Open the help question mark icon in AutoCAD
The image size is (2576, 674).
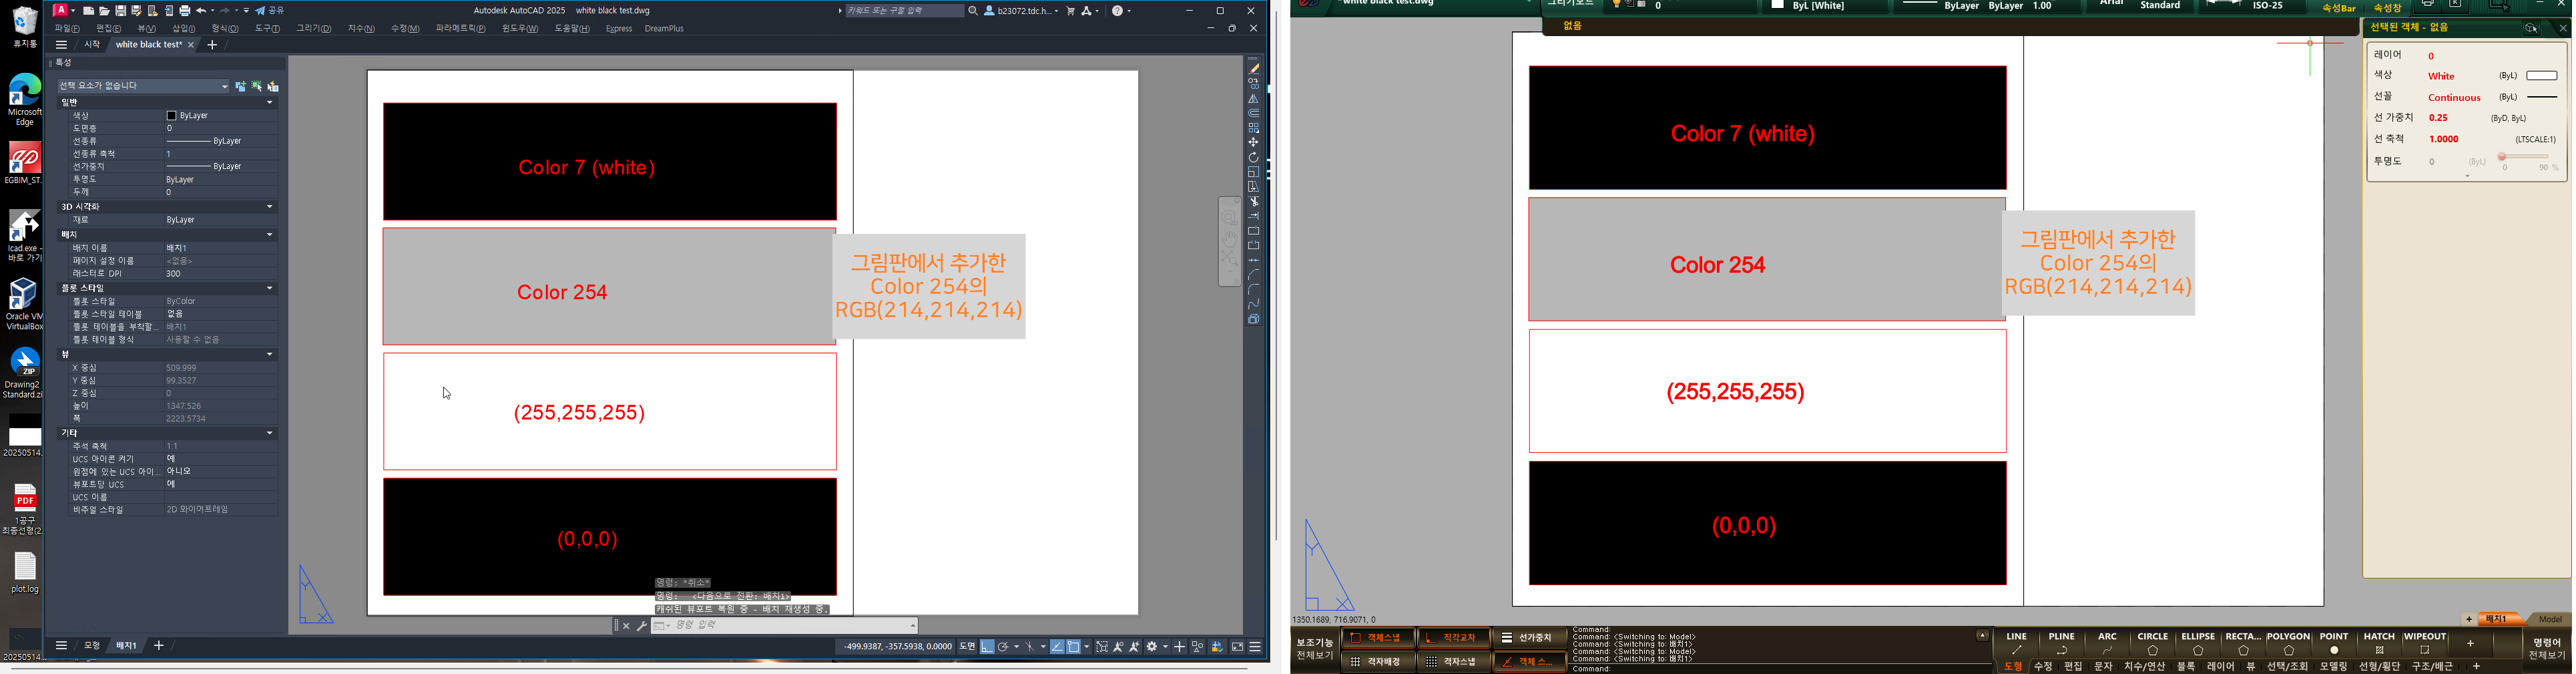click(1118, 11)
